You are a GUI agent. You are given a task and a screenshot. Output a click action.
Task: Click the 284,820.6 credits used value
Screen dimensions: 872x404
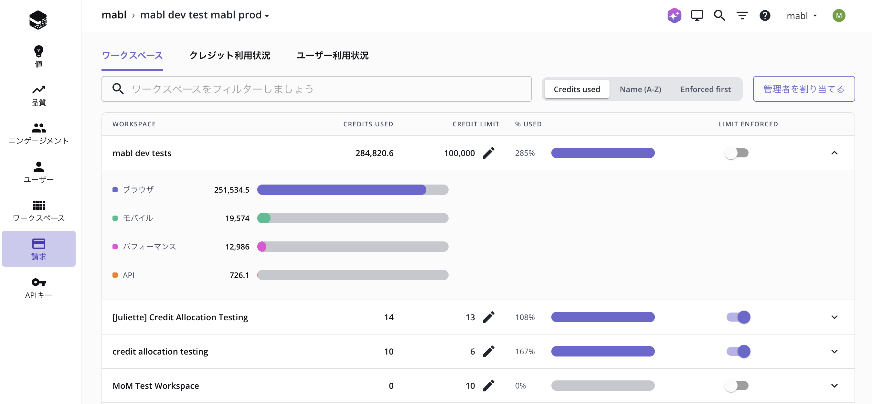pyautogui.click(x=374, y=153)
